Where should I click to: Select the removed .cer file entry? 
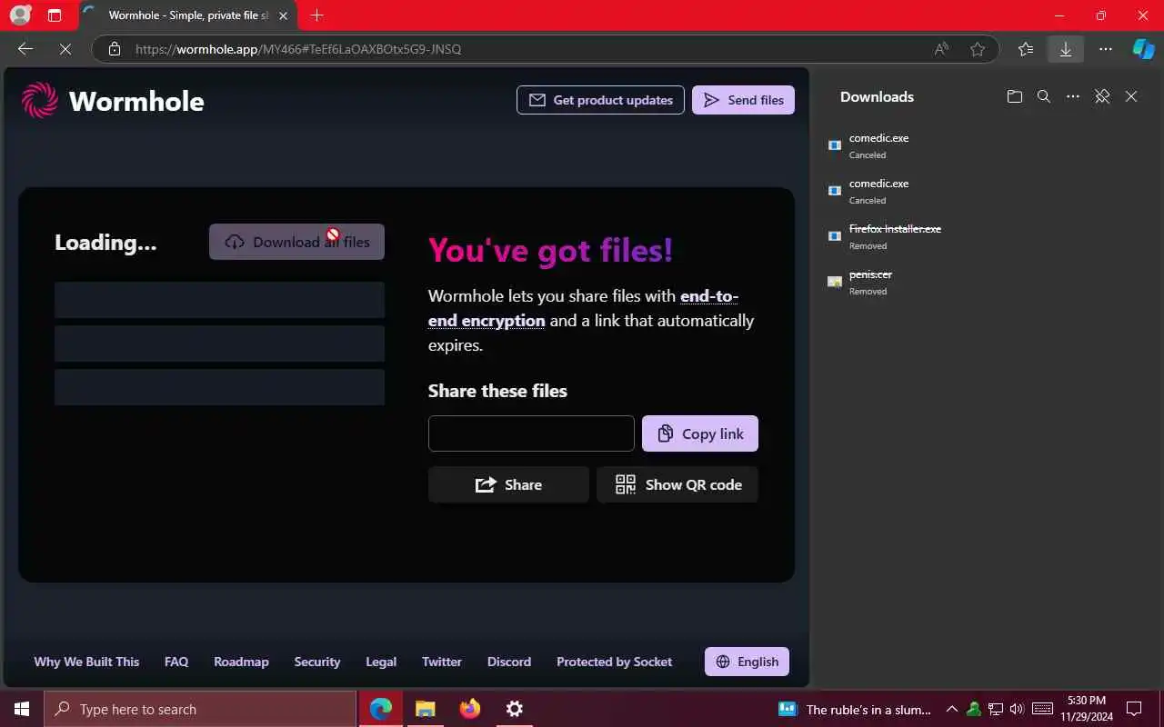click(986, 282)
